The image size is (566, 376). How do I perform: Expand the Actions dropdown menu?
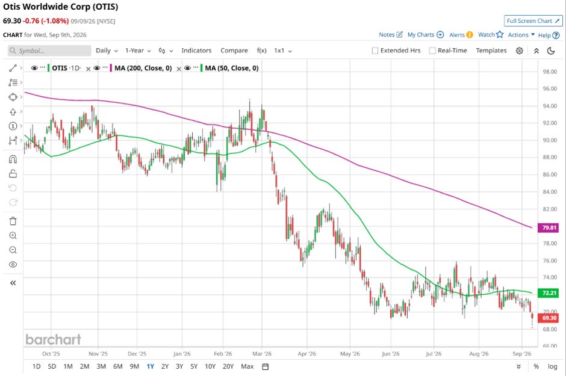(521, 35)
